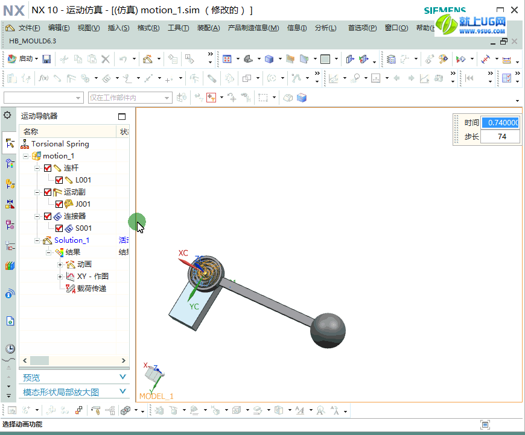
Task: Select the Solution_1 tree item
Action: pyautogui.click(x=72, y=240)
